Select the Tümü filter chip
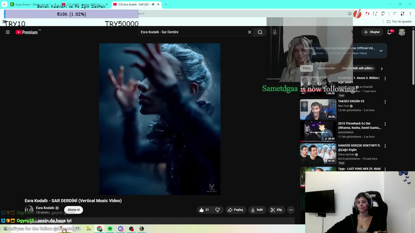The image size is (415, 233). coord(306,68)
